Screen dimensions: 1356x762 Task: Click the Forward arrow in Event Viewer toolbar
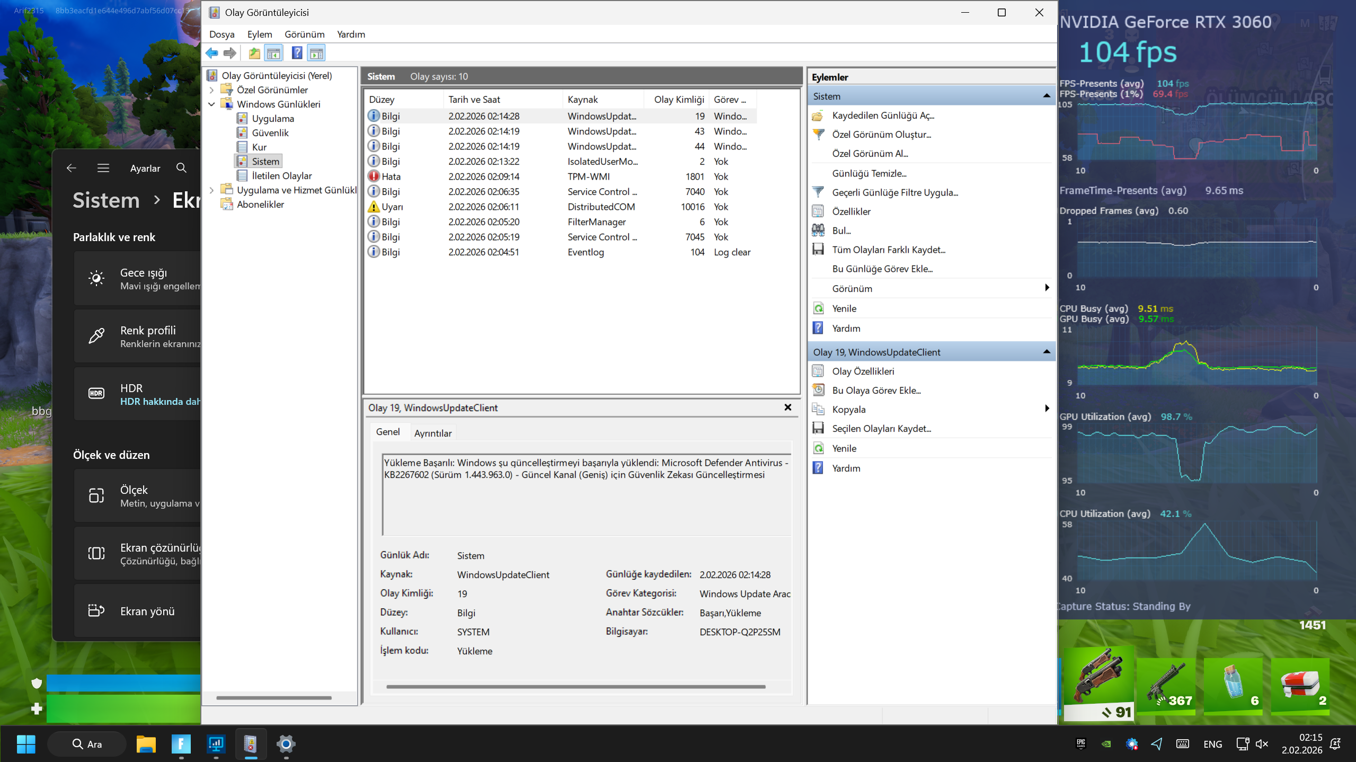(x=230, y=53)
